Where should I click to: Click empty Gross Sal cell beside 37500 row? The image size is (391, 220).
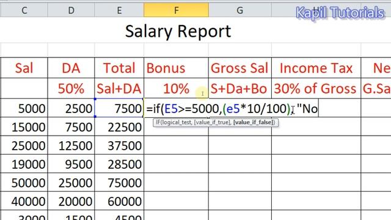pos(240,145)
